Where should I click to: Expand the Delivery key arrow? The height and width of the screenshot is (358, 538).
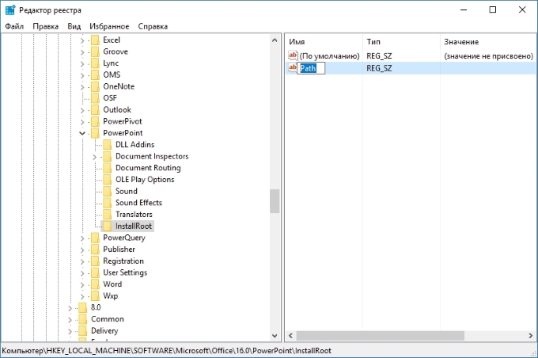[x=70, y=331]
